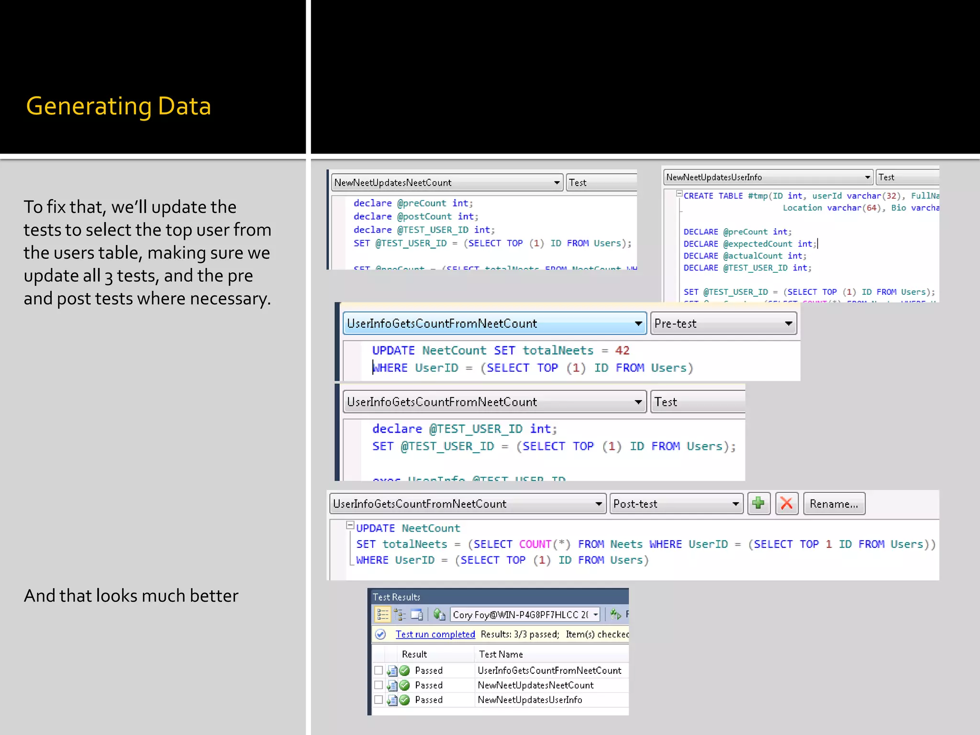Click document icon in NewNeetUpdatesUserInfo result row
Image resolution: width=980 pixels, height=735 pixels.
(392, 700)
